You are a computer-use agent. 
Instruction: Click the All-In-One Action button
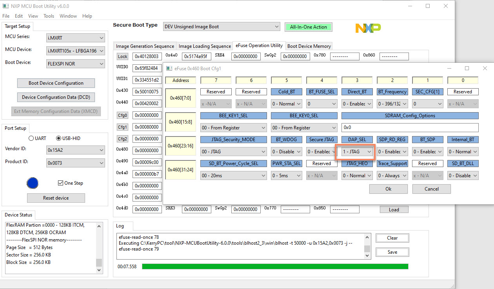coord(308,27)
